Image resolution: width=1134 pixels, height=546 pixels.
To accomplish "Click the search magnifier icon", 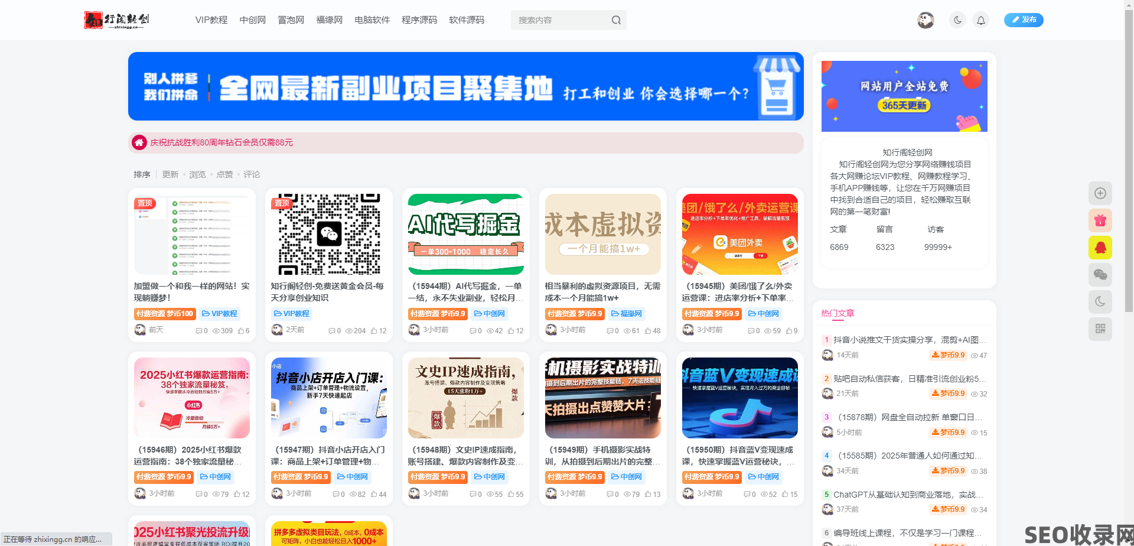I will (x=616, y=20).
